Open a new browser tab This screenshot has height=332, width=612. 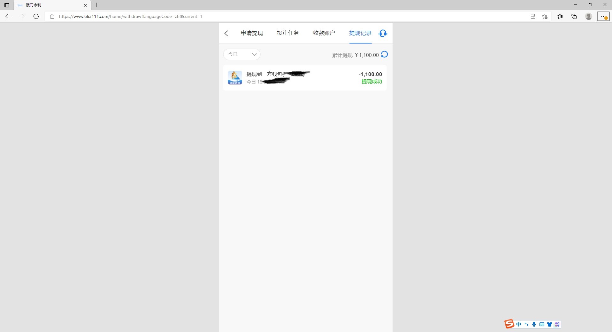(96, 5)
